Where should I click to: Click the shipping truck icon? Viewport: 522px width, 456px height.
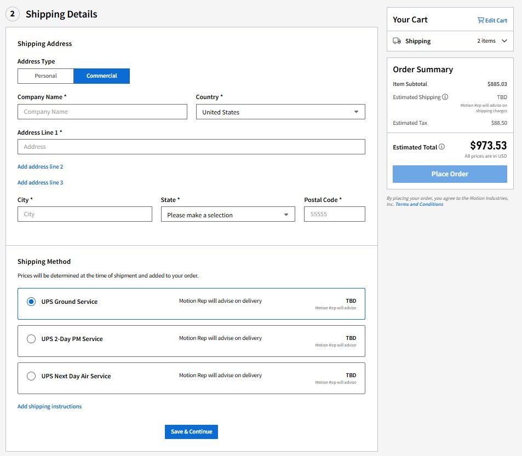(397, 41)
